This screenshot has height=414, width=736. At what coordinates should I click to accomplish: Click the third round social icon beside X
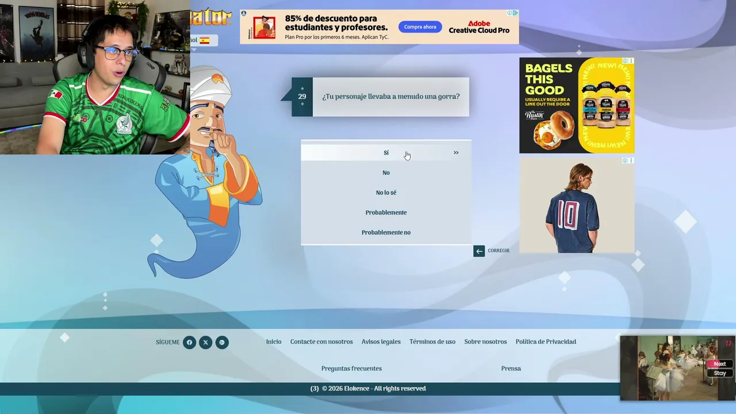222,343
